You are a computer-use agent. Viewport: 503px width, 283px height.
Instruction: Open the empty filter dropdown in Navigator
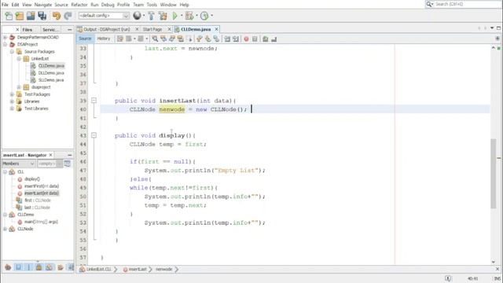pyautogui.click(x=50, y=164)
